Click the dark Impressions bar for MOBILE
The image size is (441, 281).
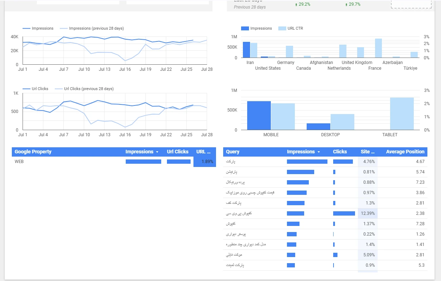pyautogui.click(x=259, y=115)
